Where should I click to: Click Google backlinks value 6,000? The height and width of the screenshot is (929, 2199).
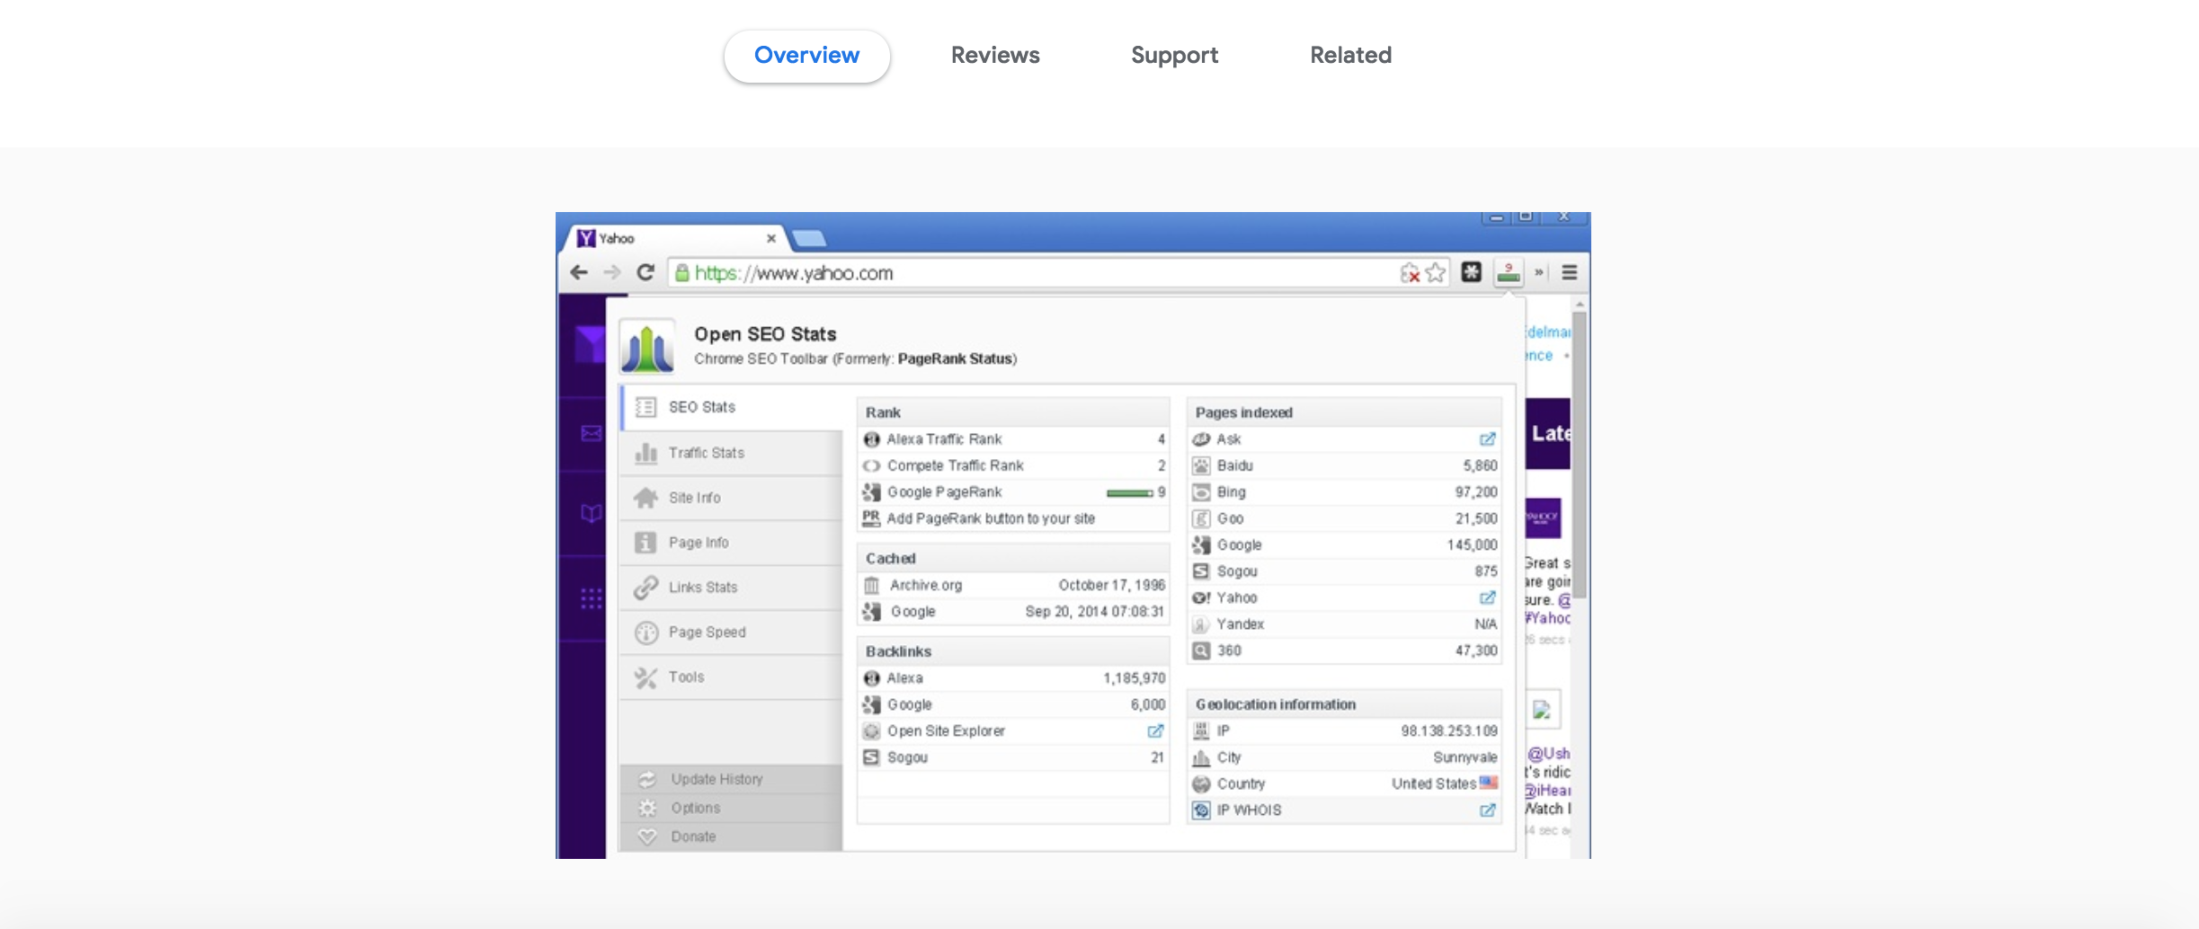[x=1148, y=705]
